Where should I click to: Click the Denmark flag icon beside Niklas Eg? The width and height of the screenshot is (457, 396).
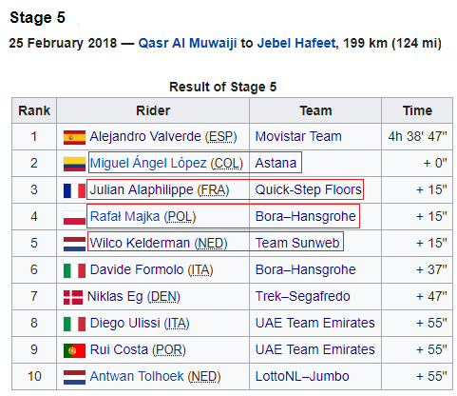(73, 297)
